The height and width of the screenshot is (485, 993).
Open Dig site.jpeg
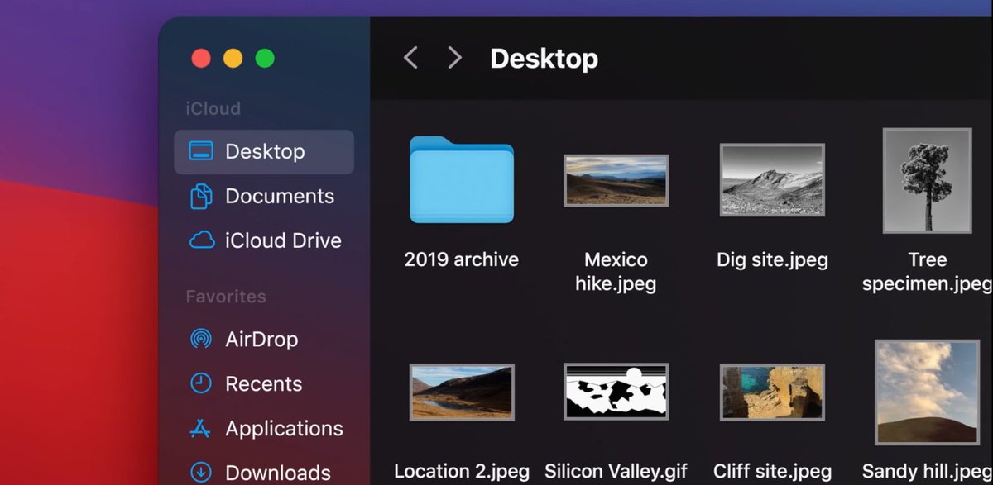click(x=771, y=180)
